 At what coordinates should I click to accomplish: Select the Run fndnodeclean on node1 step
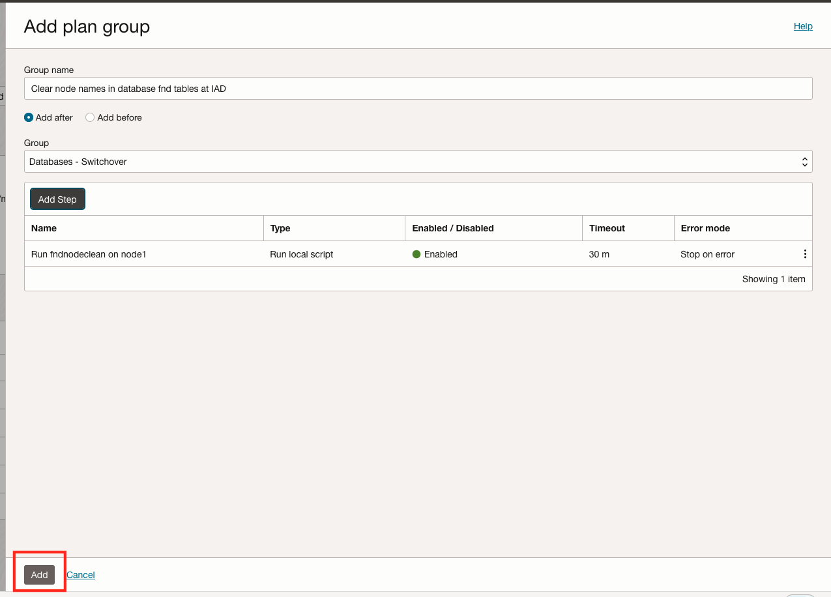pos(89,254)
